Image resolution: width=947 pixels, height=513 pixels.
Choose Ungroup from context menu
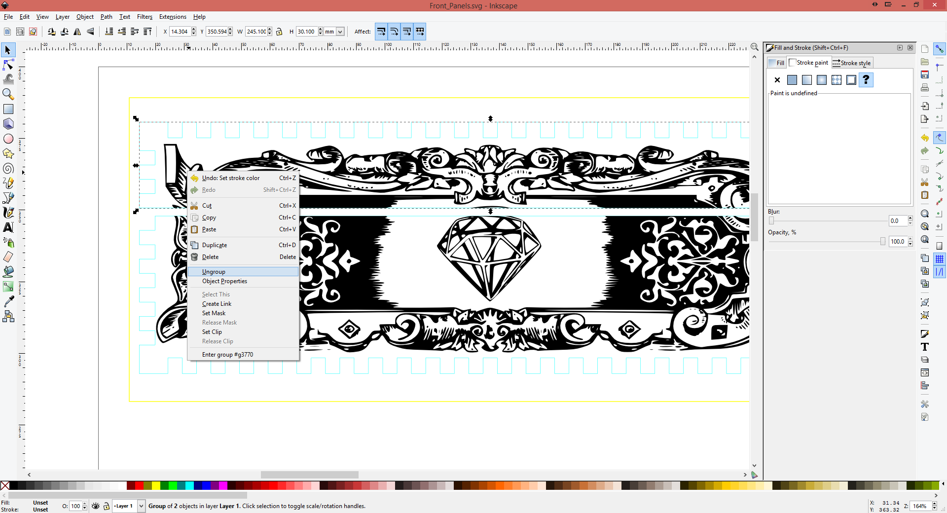tap(243, 272)
